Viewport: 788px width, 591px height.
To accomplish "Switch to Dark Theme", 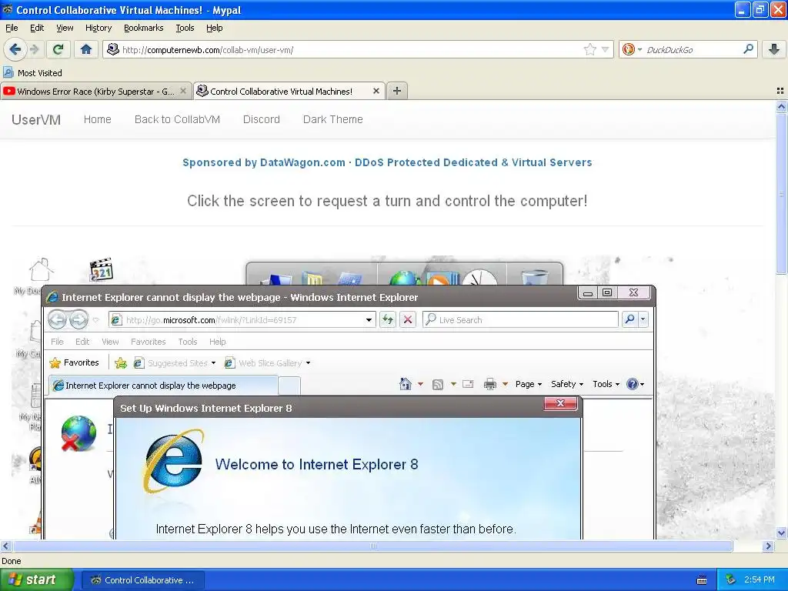I will (332, 119).
